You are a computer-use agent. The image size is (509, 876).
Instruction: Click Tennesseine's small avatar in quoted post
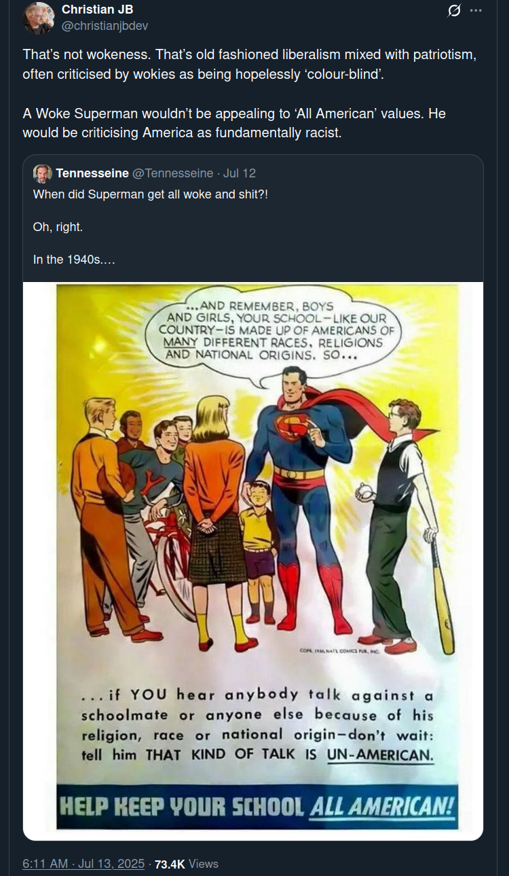pos(43,173)
